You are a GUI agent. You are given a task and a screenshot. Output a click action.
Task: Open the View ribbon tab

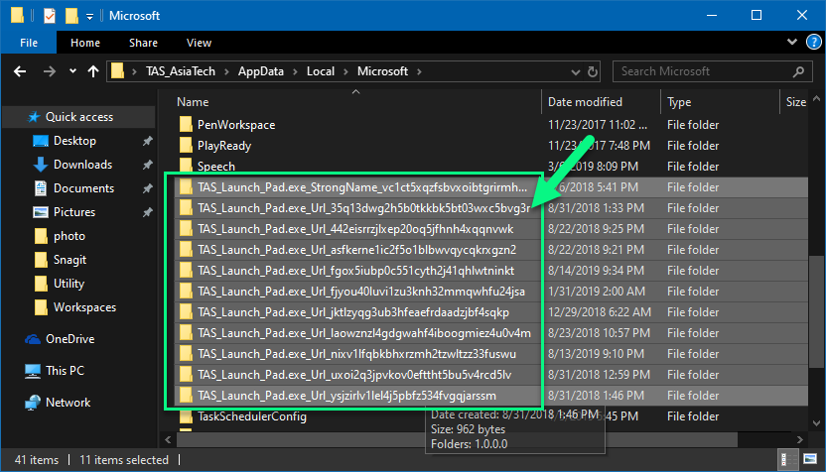tap(199, 43)
